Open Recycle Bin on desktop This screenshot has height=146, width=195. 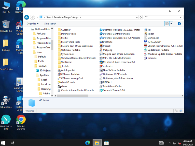click(x=6, y=26)
